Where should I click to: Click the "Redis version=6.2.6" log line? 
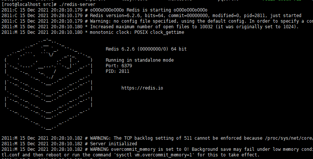[x=151, y=16]
